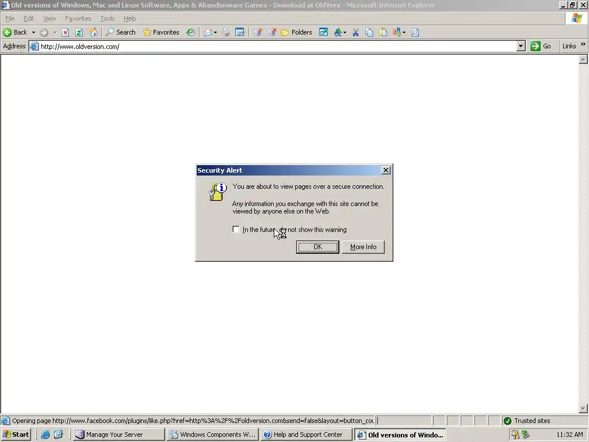Open the File menu

(10, 18)
